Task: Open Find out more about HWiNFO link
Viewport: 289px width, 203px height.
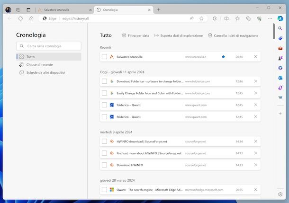Action: click(x=149, y=153)
